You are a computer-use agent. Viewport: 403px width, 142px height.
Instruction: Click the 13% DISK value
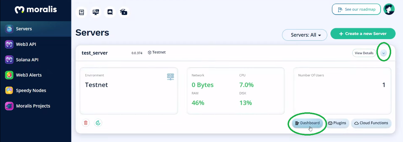click(x=246, y=103)
